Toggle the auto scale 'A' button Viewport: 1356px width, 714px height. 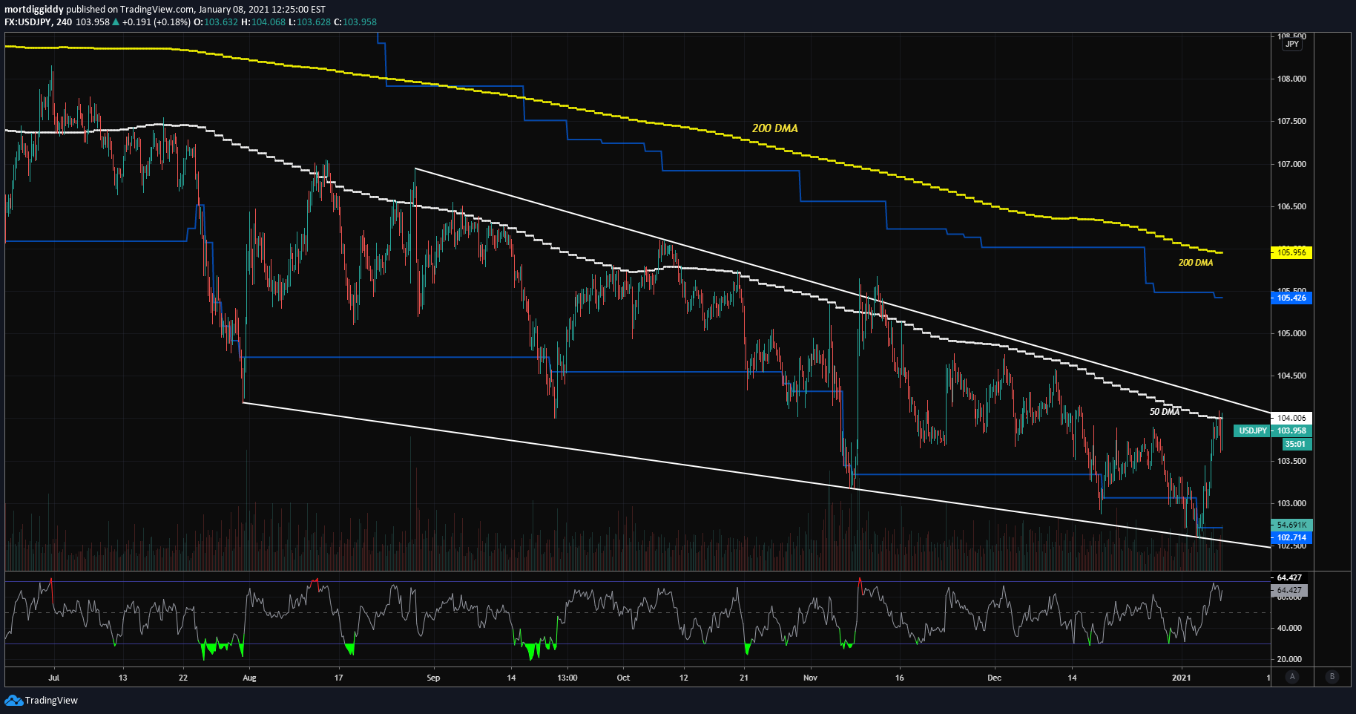pyautogui.click(x=1292, y=676)
